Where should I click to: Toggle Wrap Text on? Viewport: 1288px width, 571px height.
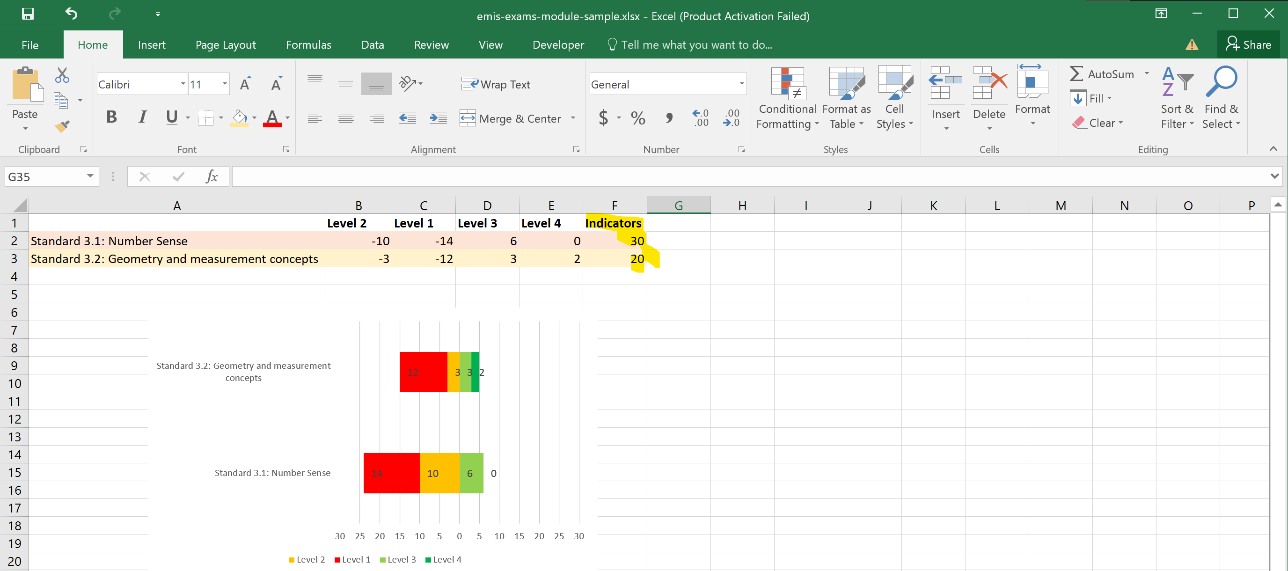pos(496,84)
